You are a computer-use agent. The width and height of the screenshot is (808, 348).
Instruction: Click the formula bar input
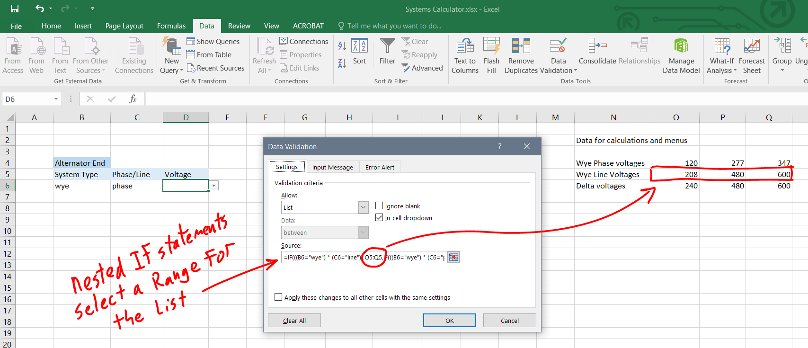[x=477, y=99]
